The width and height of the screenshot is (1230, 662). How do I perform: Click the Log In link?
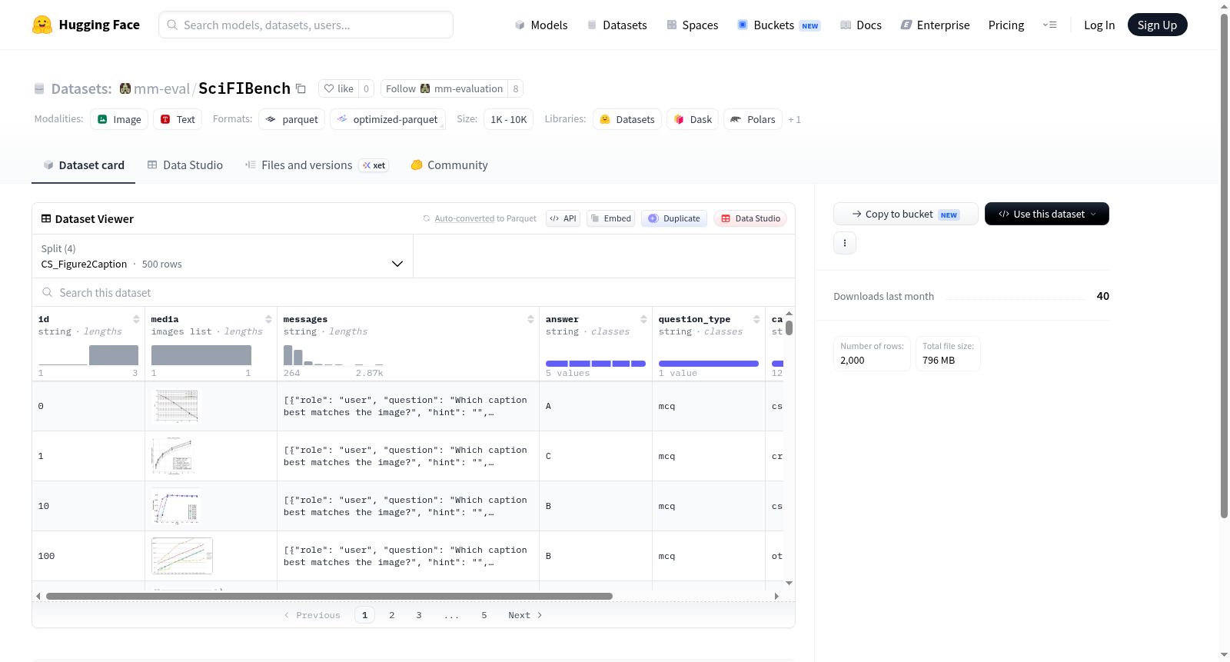click(1099, 25)
